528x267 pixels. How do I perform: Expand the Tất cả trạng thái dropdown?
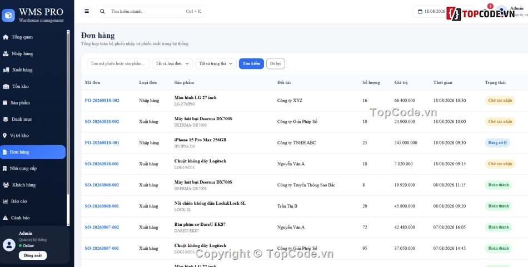pos(216,64)
